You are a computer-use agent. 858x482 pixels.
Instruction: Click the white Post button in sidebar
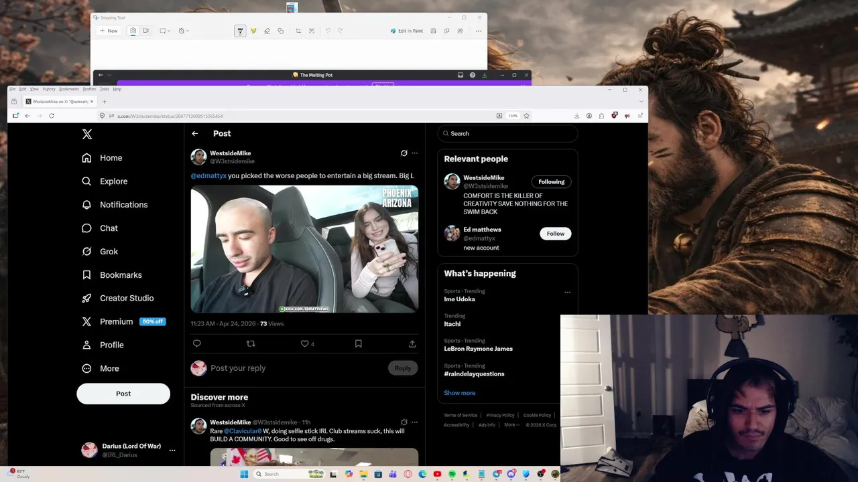point(123,394)
